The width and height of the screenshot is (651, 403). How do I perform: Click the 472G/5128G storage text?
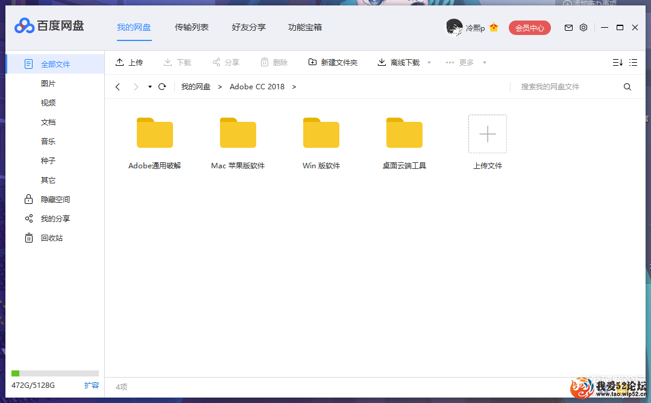(x=33, y=385)
